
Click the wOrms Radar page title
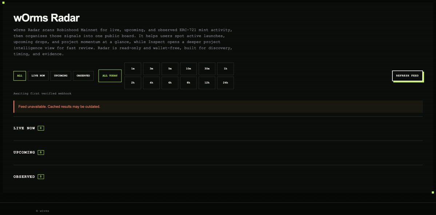(47, 18)
